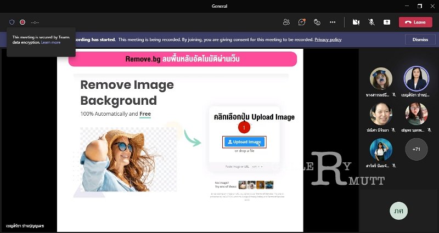
Task: Click your own initials avatar ภศ
Action: coord(398,211)
